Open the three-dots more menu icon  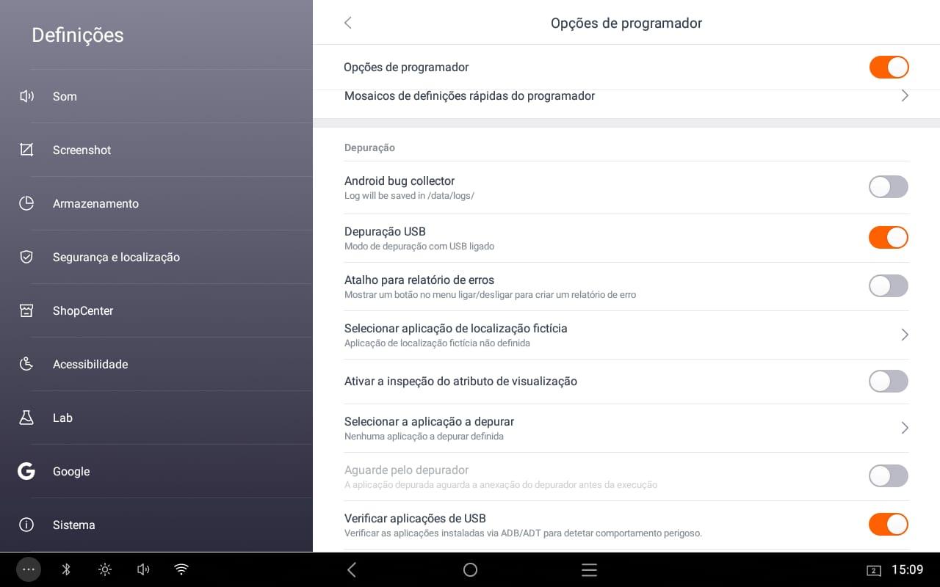click(29, 569)
